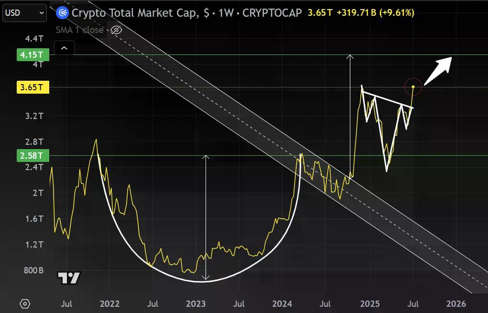Image resolution: width=488 pixels, height=313 pixels.
Task: Click the latest yellow price point in the red circle
Action: tap(413, 87)
